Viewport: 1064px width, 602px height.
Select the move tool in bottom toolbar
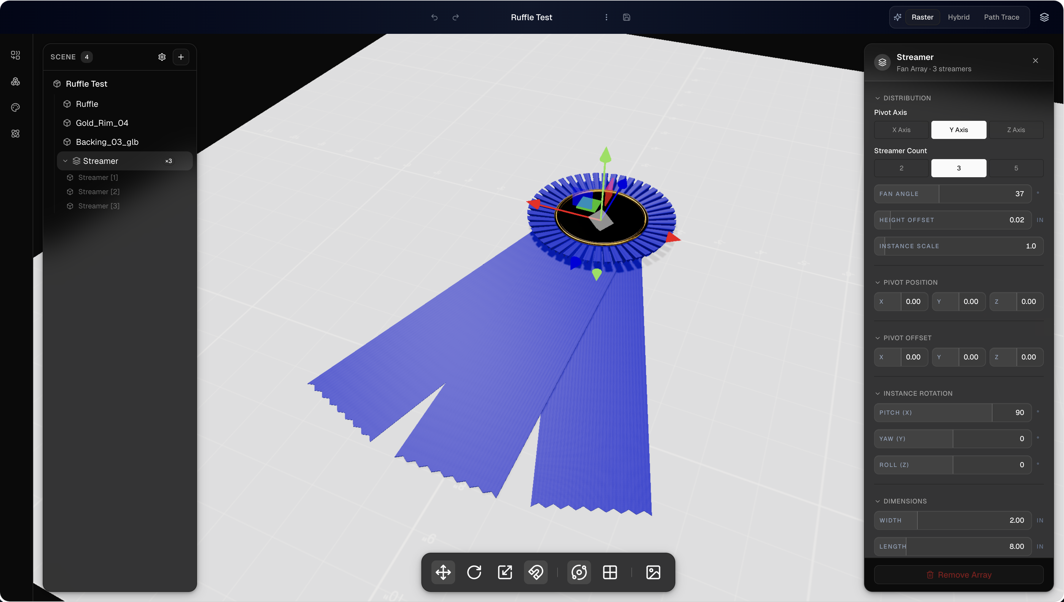443,572
